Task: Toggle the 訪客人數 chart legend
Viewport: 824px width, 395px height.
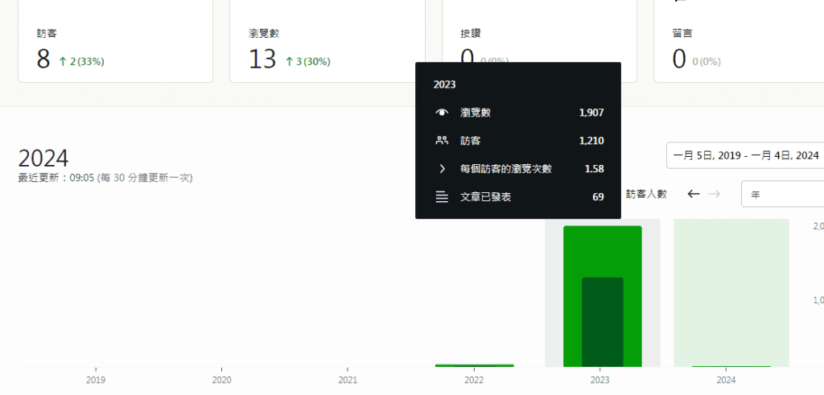Action: coord(646,194)
